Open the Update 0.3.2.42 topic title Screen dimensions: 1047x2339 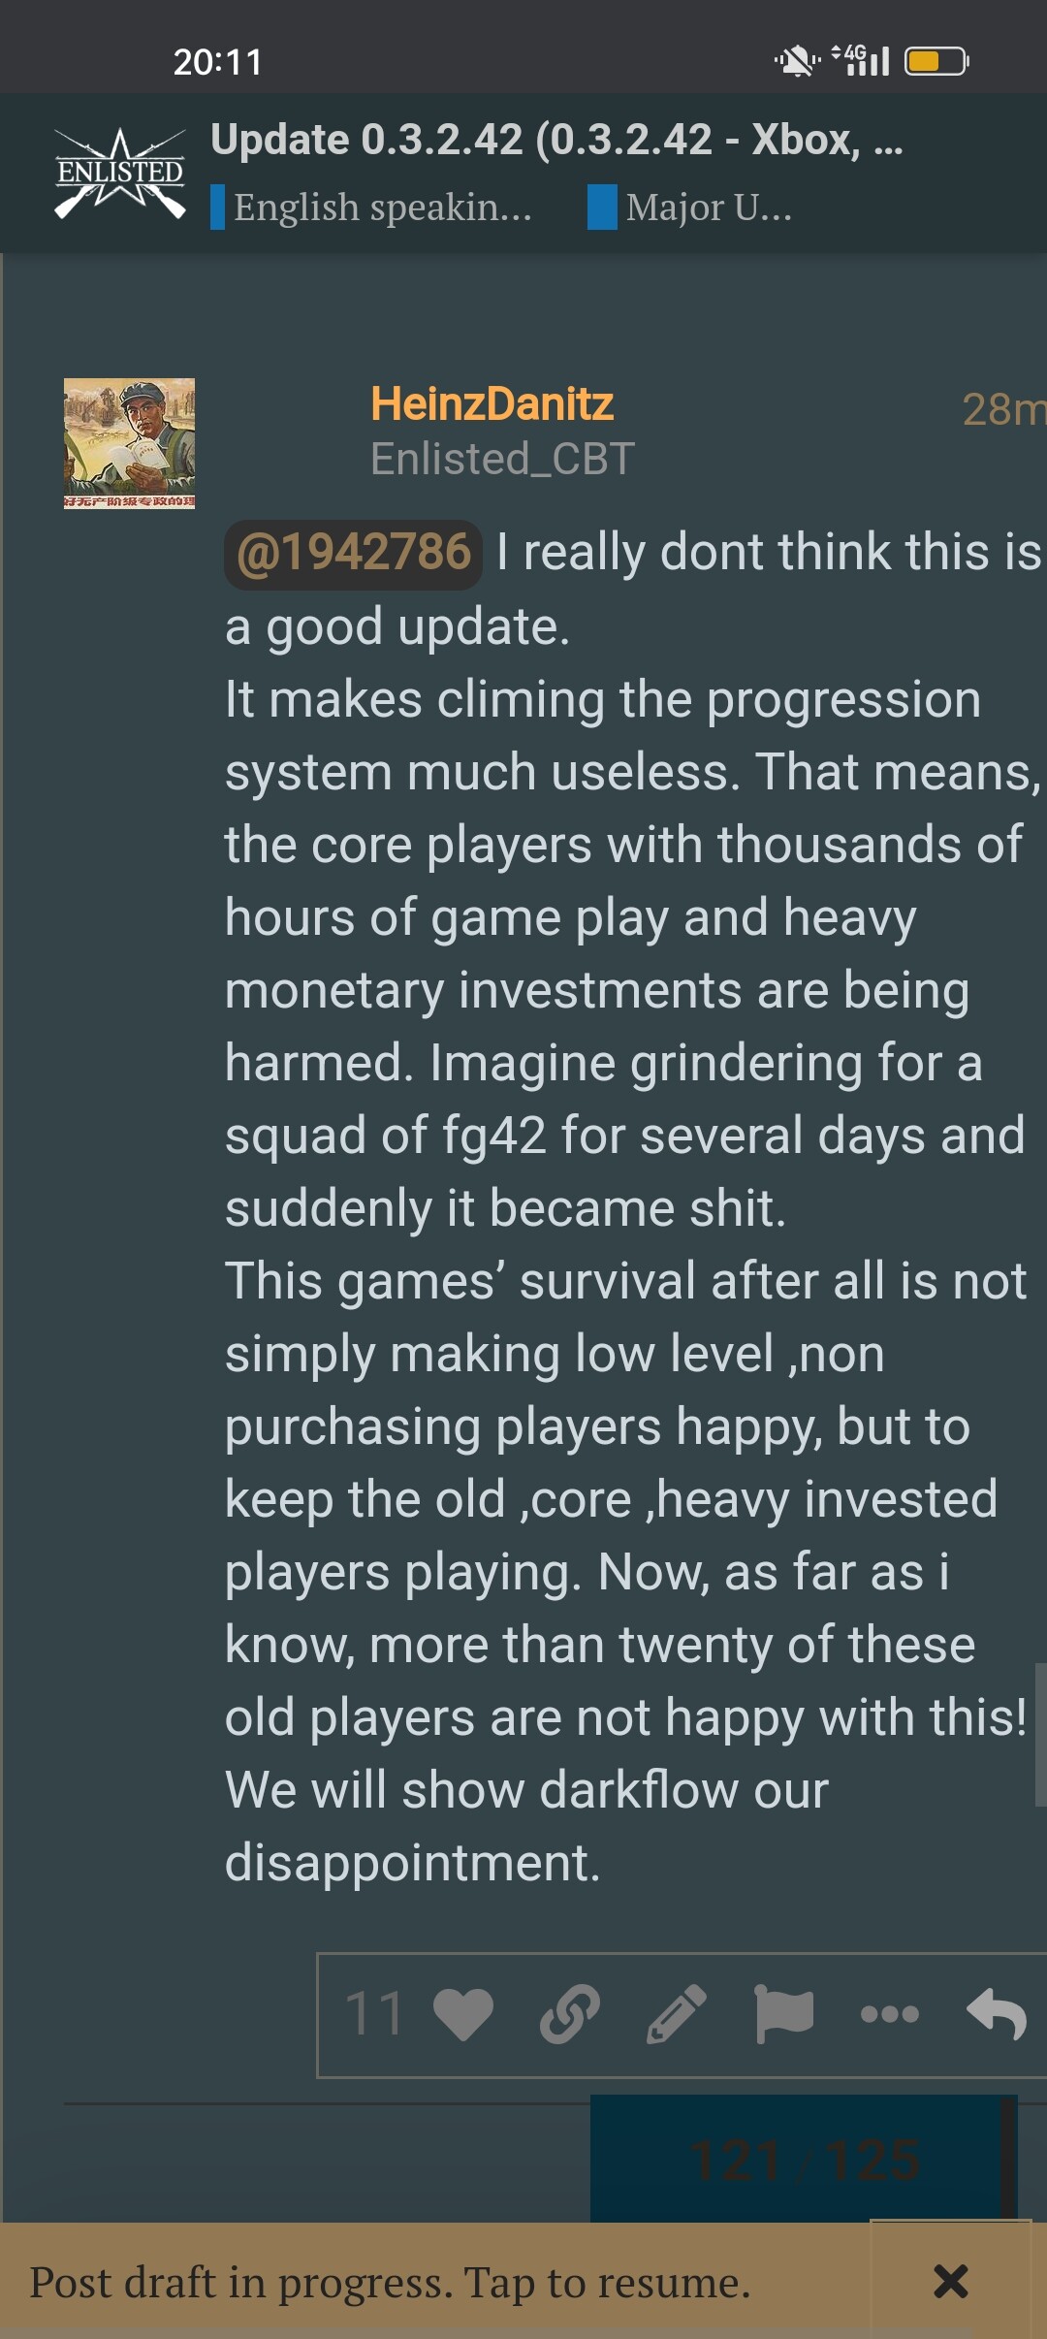(x=556, y=140)
